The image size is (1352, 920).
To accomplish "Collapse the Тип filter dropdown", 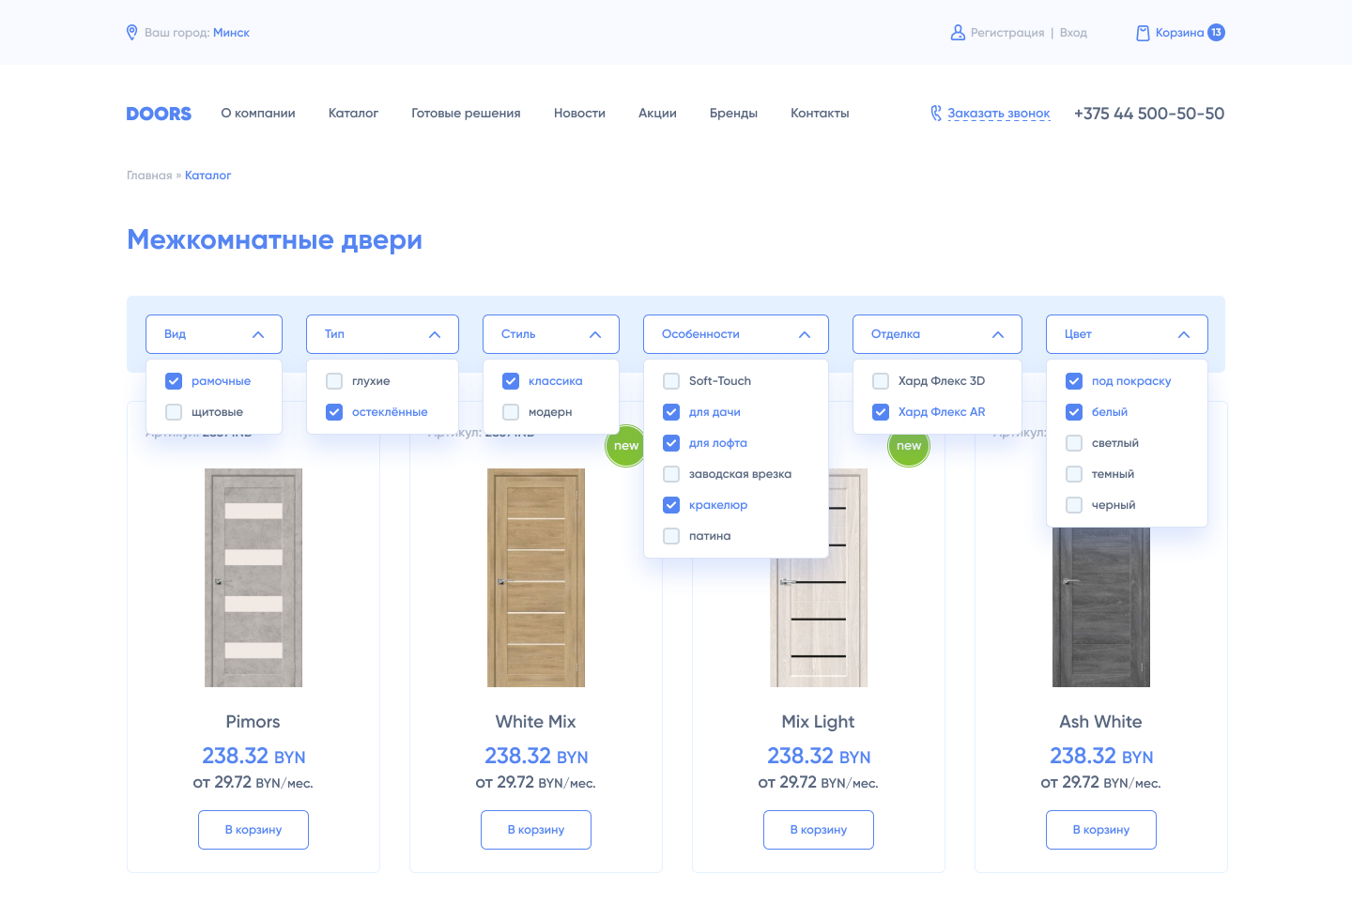I will (x=382, y=334).
